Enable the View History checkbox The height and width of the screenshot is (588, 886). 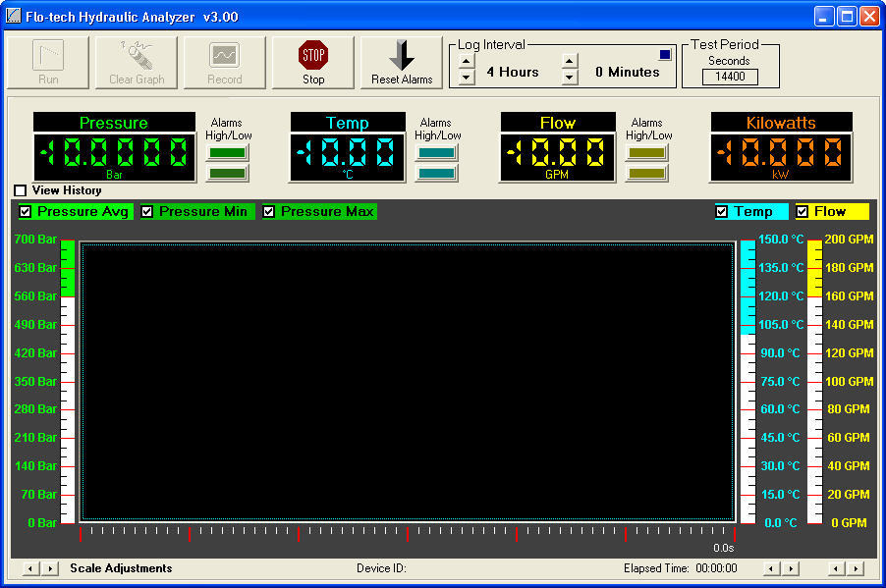coord(18,190)
